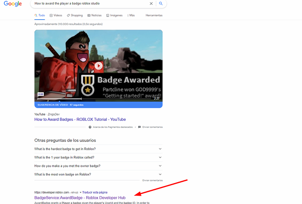Image resolution: width=302 pixels, height=204 pixels.
Task: Click the feedback flag icon
Action: tap(140, 127)
